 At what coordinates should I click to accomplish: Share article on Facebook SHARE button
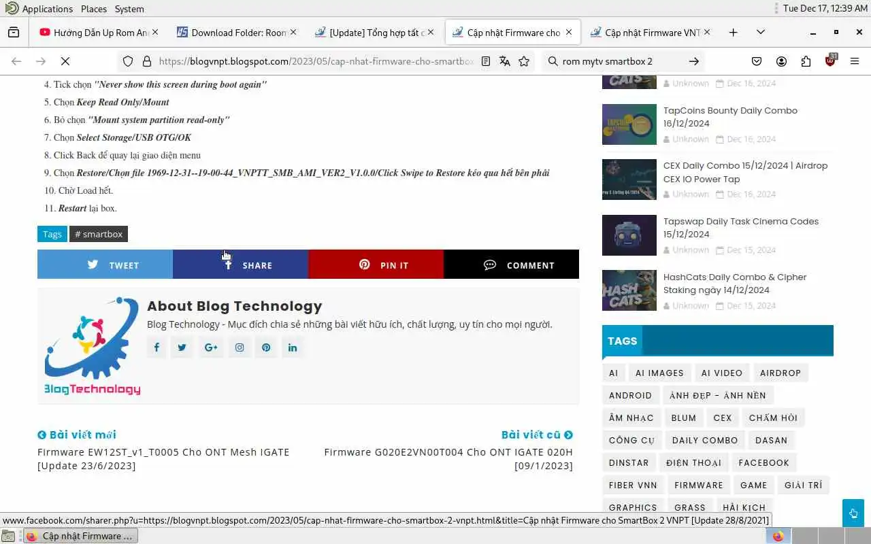tap(240, 265)
